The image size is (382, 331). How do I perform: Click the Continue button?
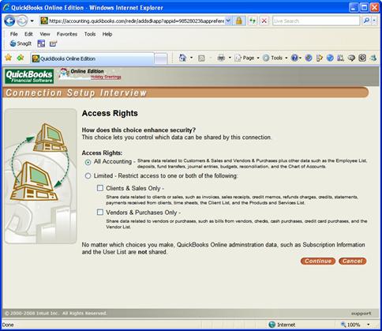318,261
